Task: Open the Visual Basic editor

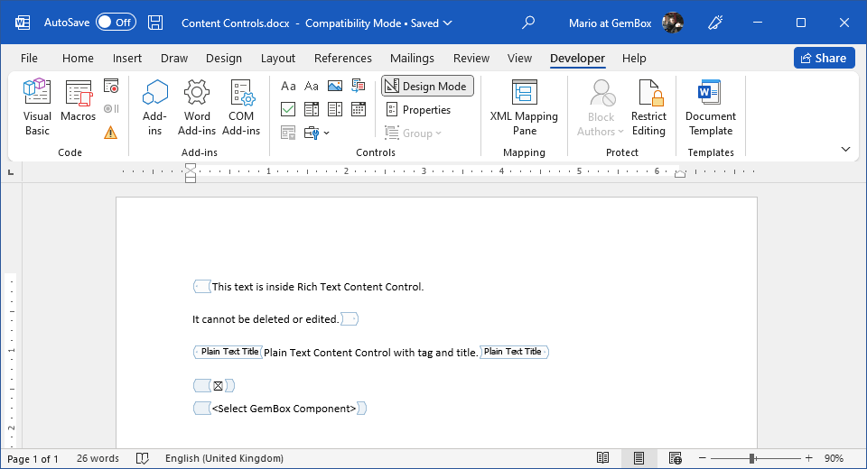Action: (37, 107)
